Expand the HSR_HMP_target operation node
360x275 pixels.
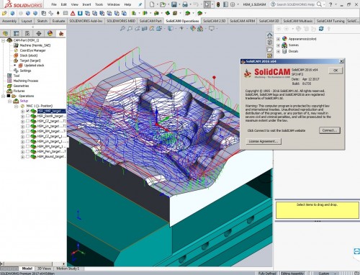(22, 112)
